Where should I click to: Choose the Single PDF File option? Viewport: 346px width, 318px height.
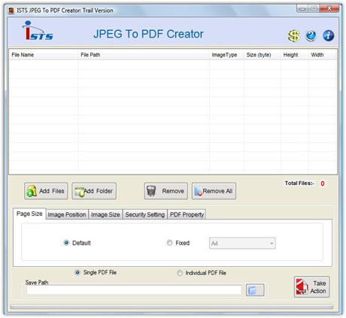[x=77, y=272]
